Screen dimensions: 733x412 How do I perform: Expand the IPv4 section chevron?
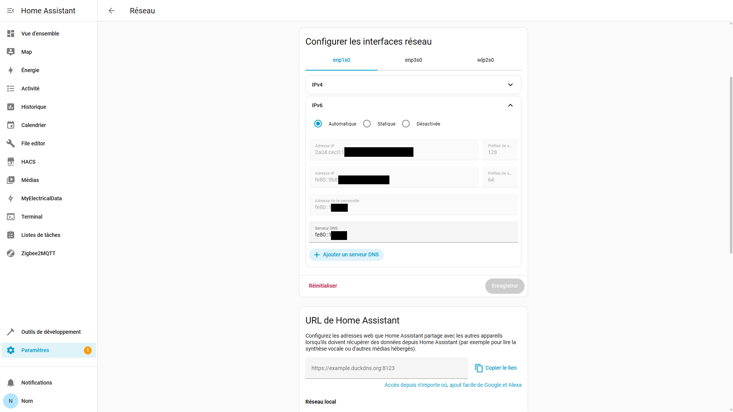pyautogui.click(x=510, y=85)
